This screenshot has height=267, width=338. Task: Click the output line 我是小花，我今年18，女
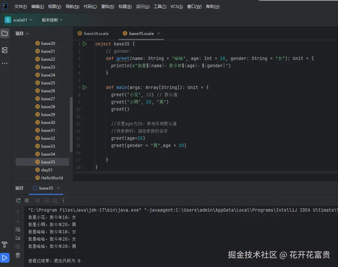52,217
